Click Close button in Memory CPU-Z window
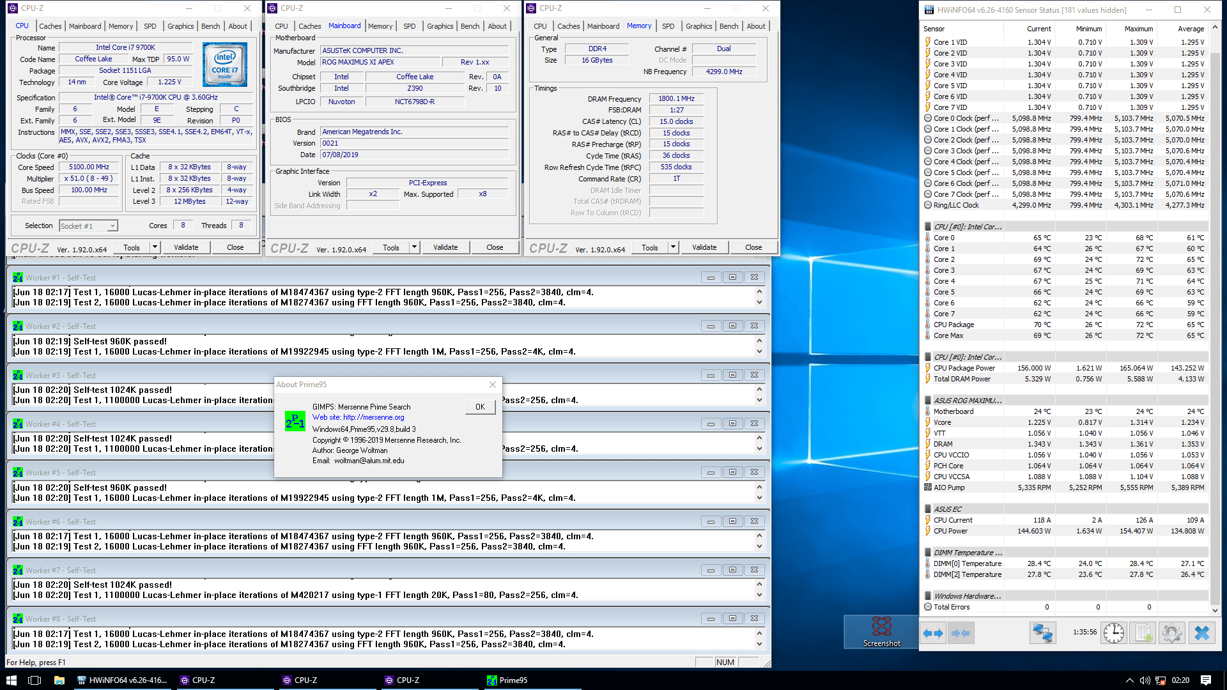Image resolution: width=1227 pixels, height=690 pixels. 753,247
